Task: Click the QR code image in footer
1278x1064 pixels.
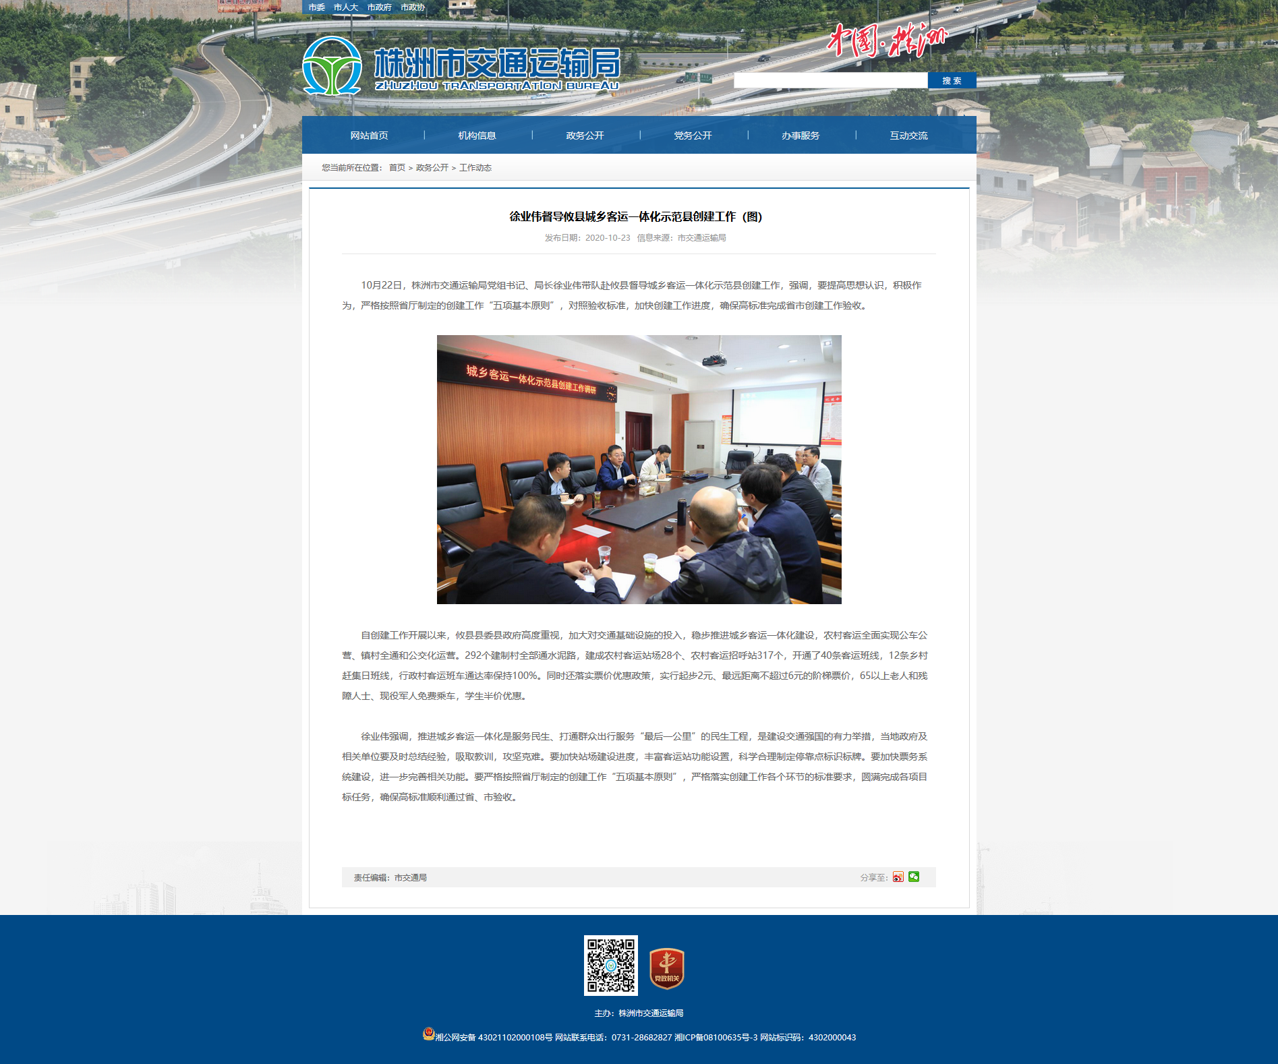Action: click(611, 966)
